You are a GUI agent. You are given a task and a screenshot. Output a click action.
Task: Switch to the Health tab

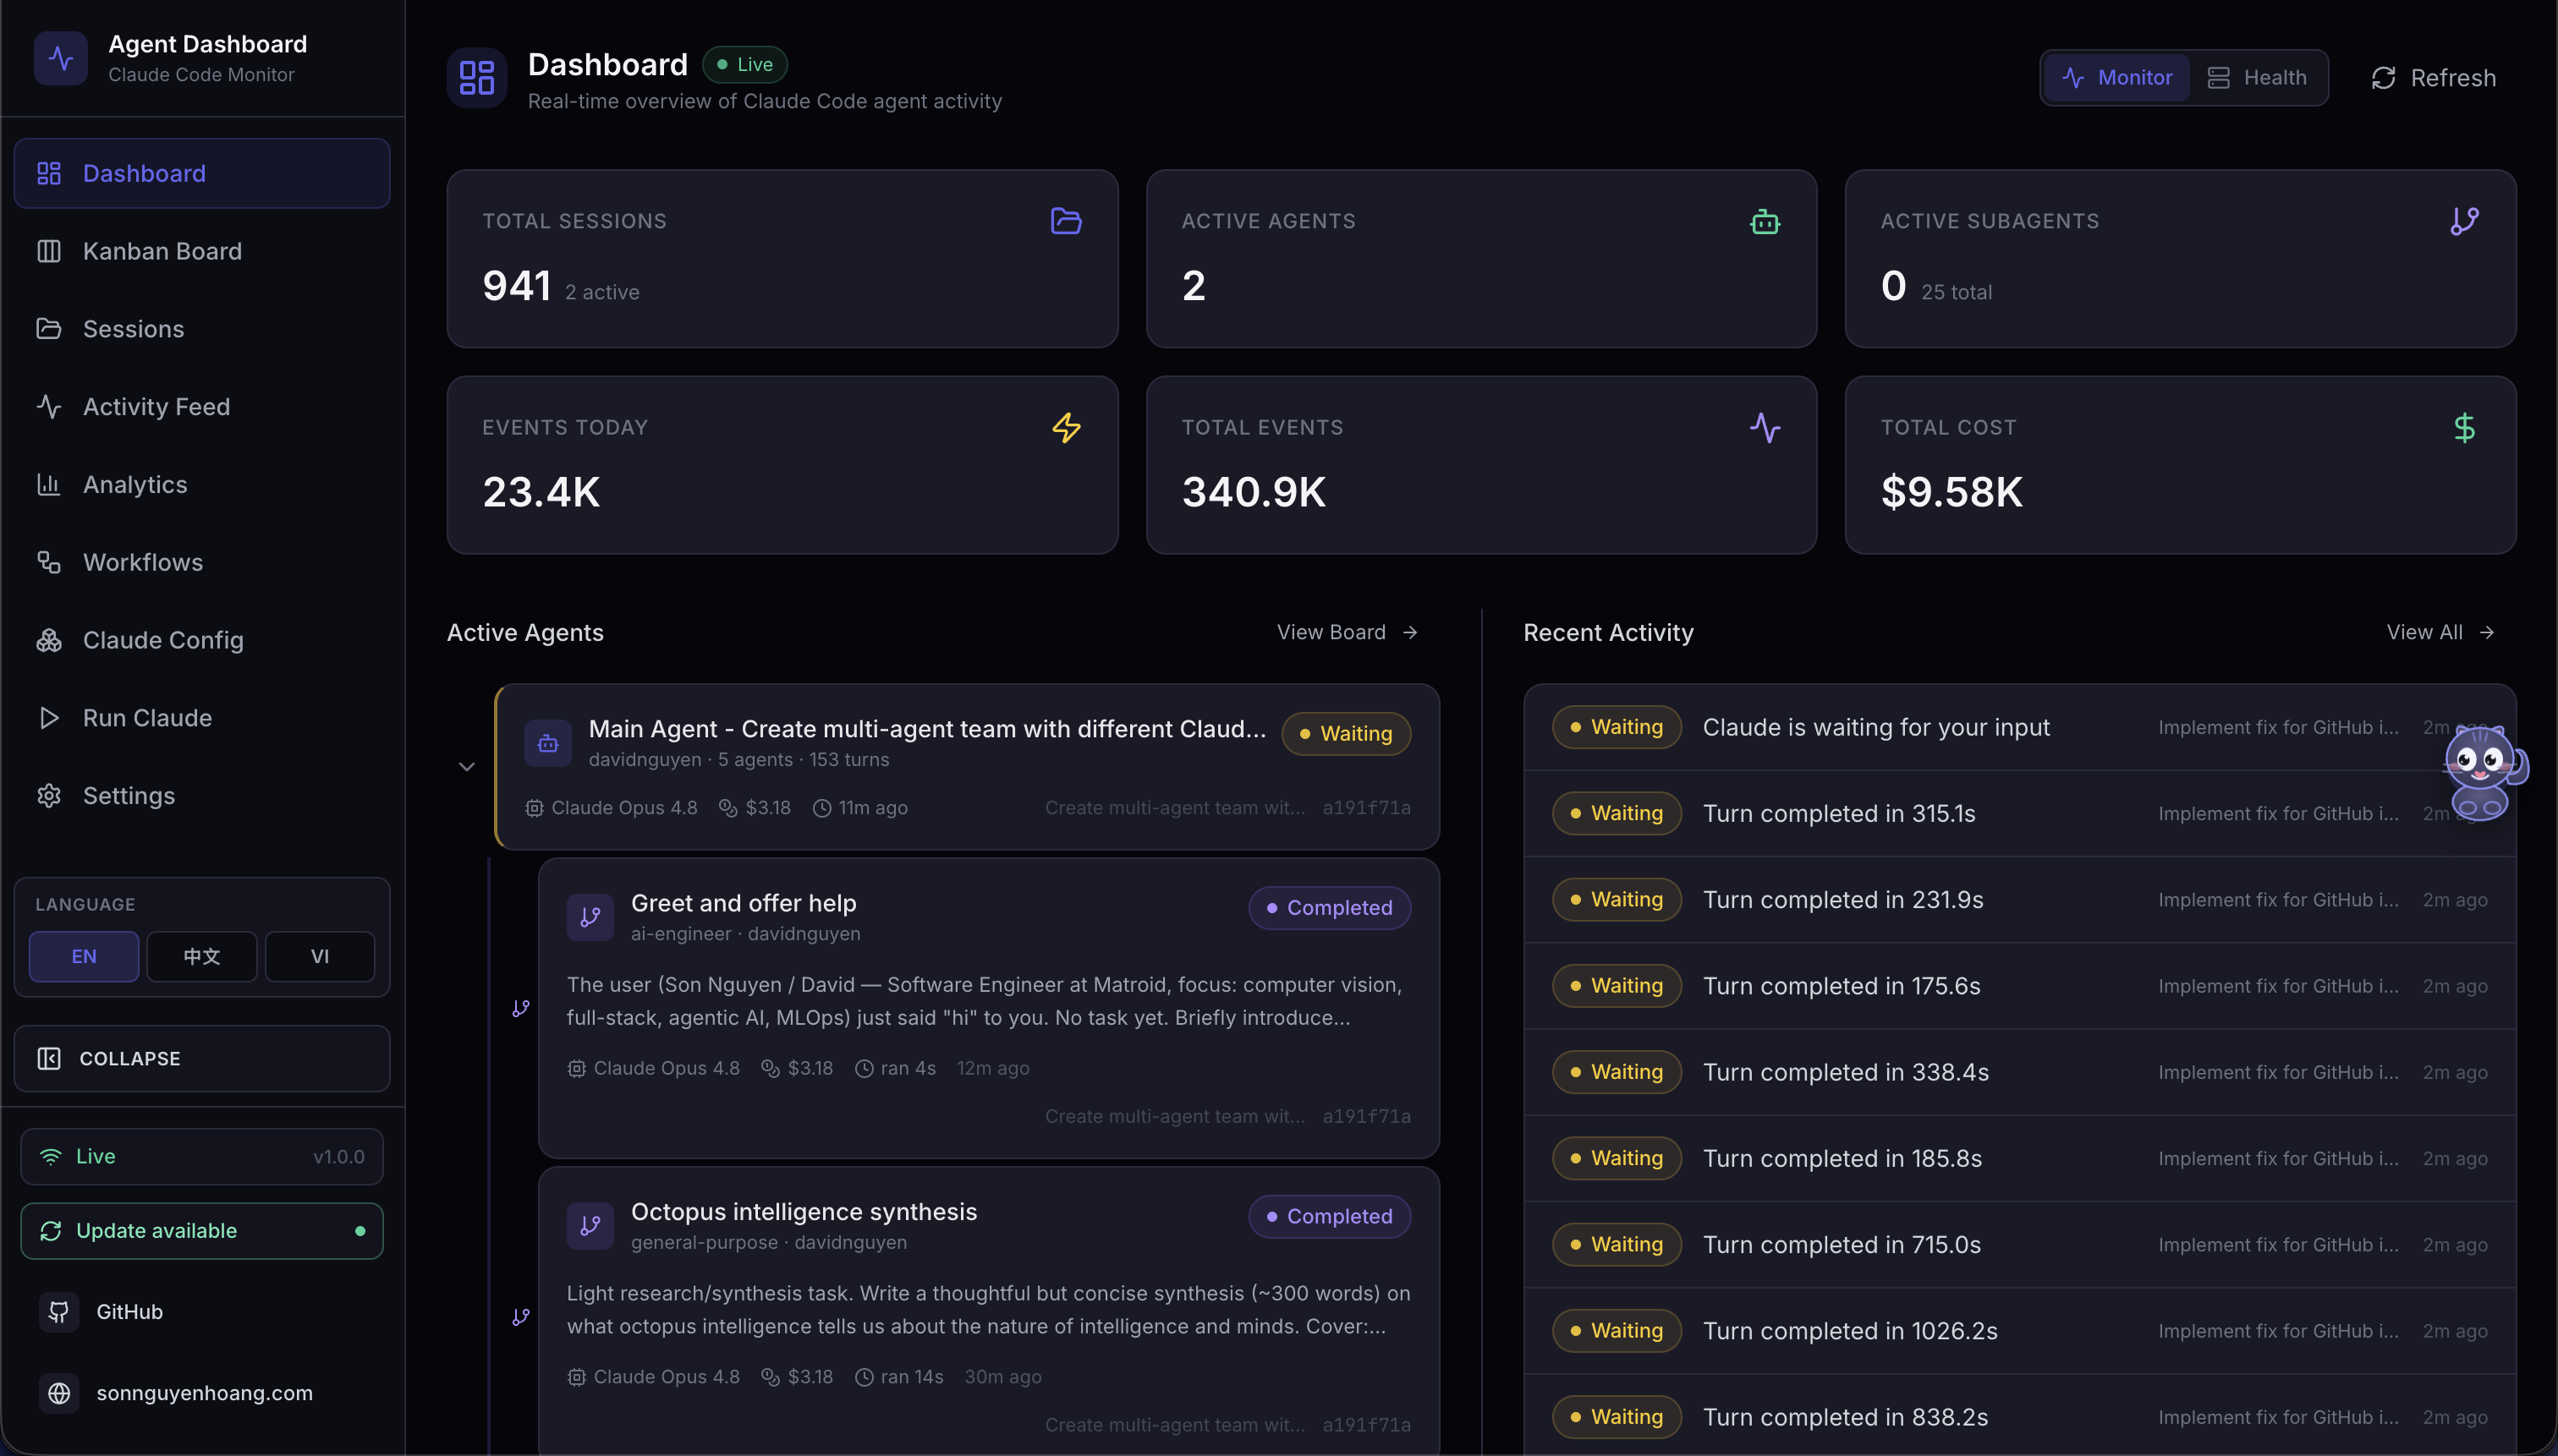(2257, 77)
